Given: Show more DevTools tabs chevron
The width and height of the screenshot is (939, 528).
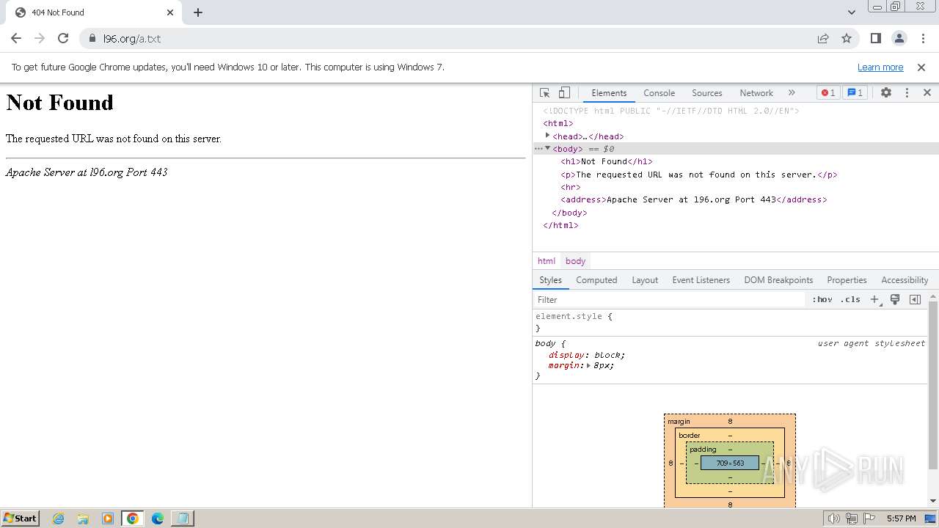Looking at the screenshot, I should pos(792,92).
